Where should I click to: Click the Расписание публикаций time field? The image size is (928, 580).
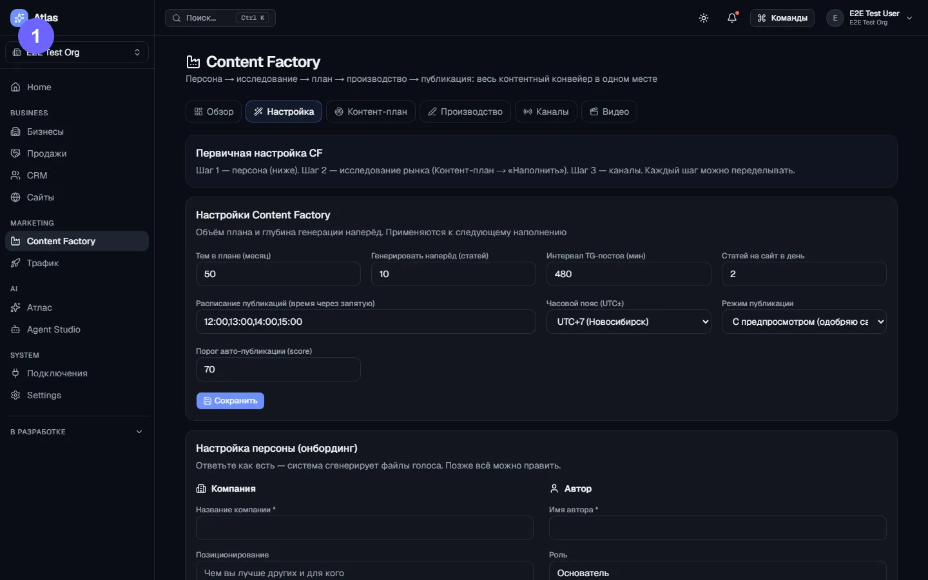pos(366,322)
